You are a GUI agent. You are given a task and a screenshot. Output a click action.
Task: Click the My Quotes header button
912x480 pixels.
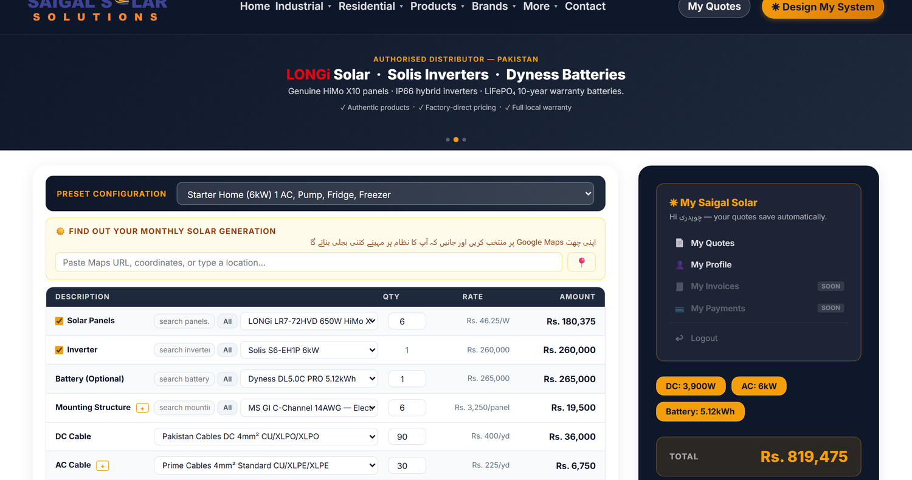pyautogui.click(x=714, y=7)
